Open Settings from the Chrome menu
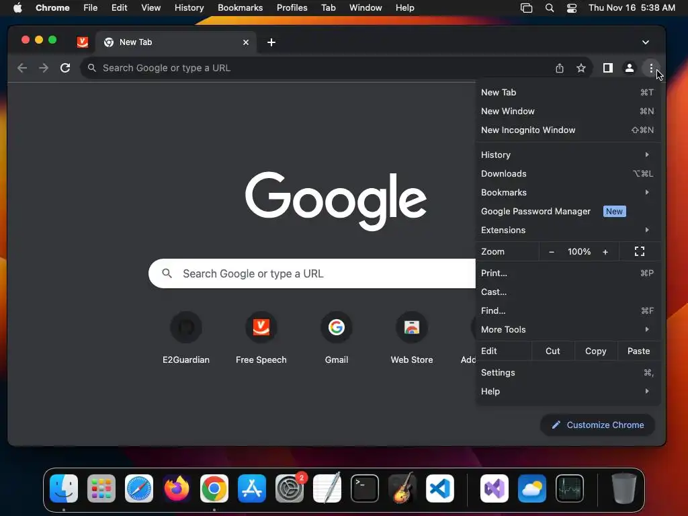The image size is (688, 516). [568, 372]
